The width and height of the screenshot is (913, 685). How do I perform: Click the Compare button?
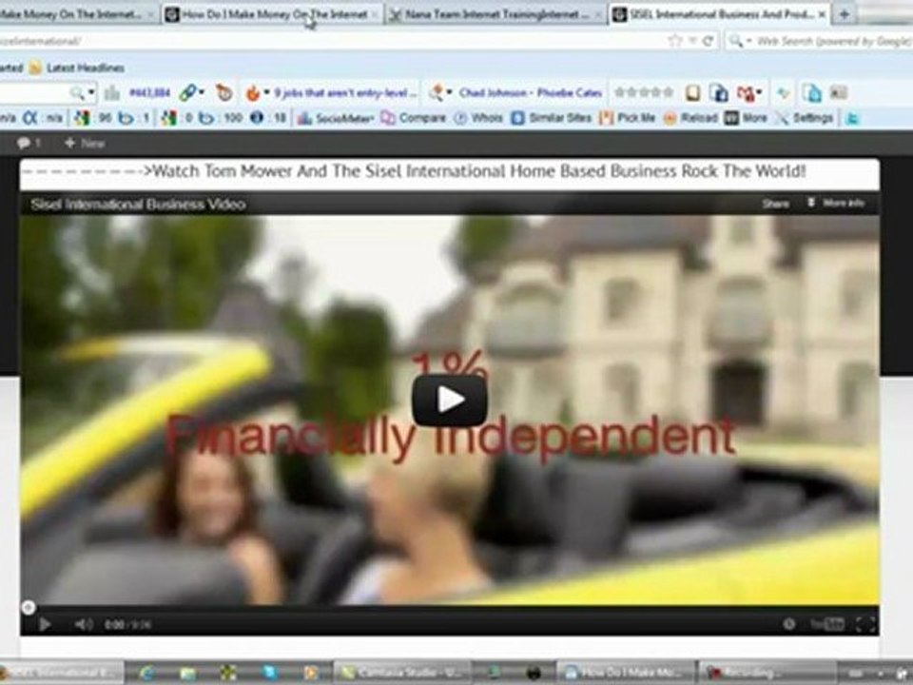(414, 118)
